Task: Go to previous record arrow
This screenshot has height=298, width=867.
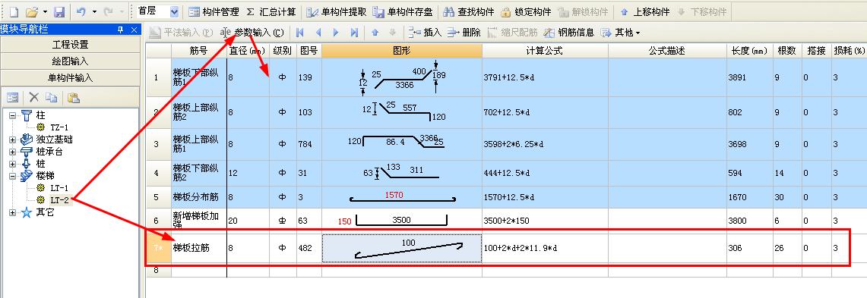Action: point(318,33)
